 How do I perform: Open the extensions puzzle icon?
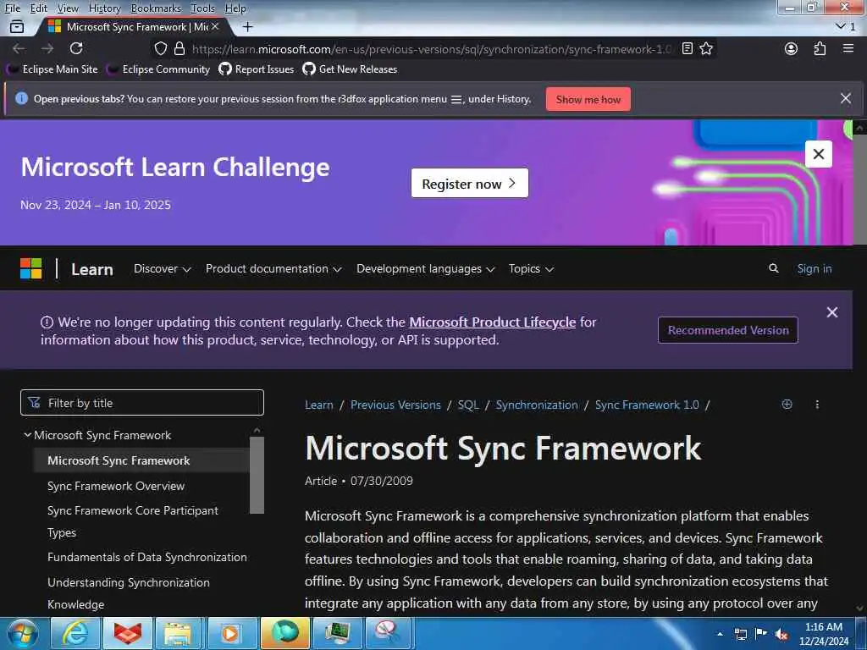(x=820, y=48)
